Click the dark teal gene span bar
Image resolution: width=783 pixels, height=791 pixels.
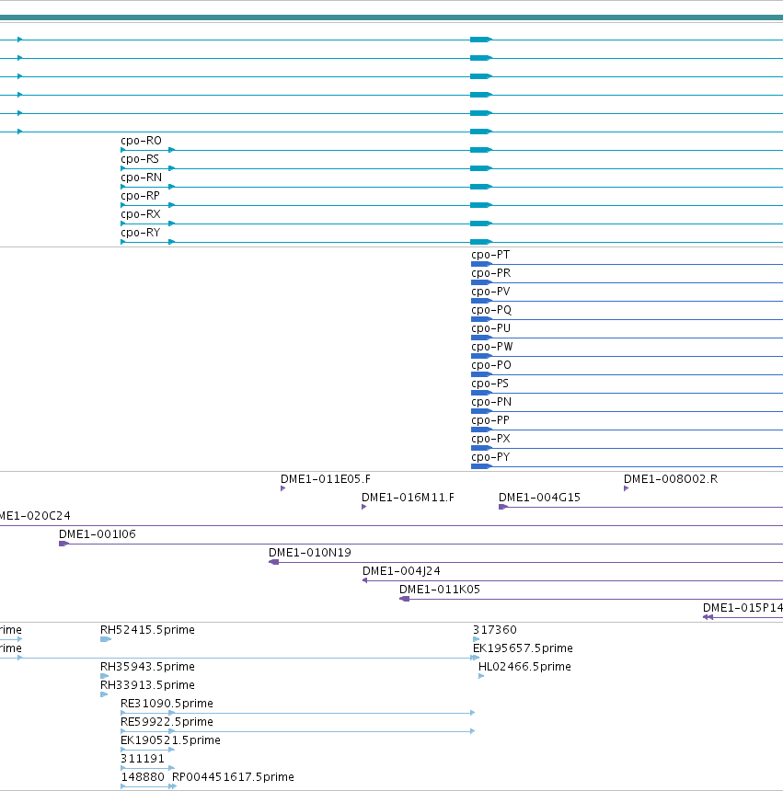[392, 17]
